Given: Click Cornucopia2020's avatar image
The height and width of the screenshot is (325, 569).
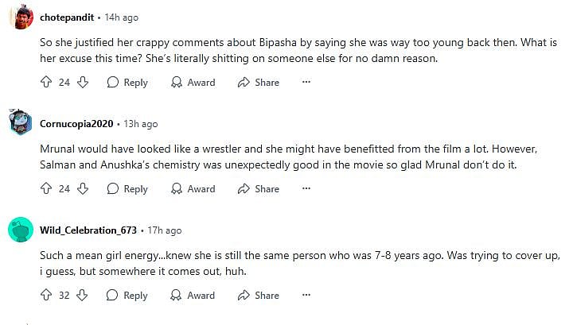Looking at the screenshot, I should [x=20, y=123].
